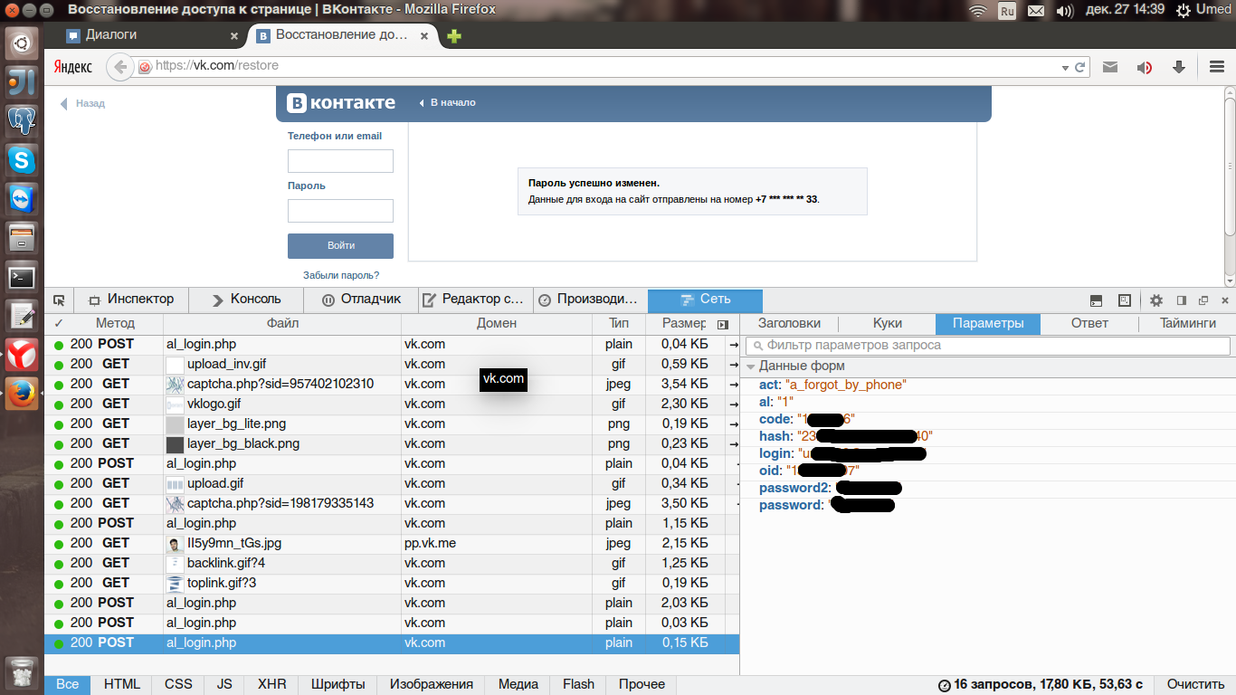This screenshot has height=695, width=1236.
Task: Focus the Телефон или email field
Action: 340,161
